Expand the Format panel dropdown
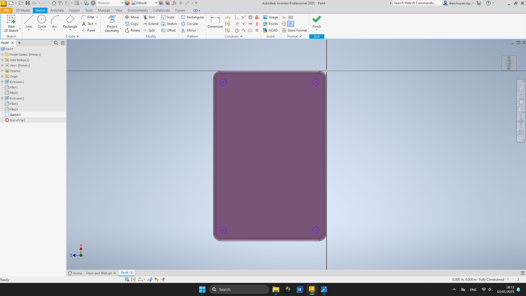This screenshot has width=526, height=296. (x=295, y=36)
